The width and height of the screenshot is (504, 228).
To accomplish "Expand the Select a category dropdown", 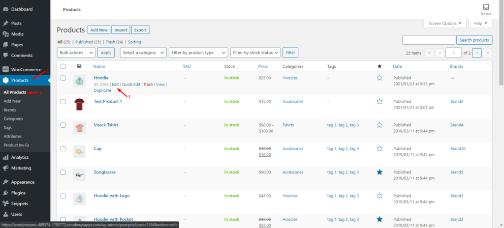I will click(x=142, y=53).
